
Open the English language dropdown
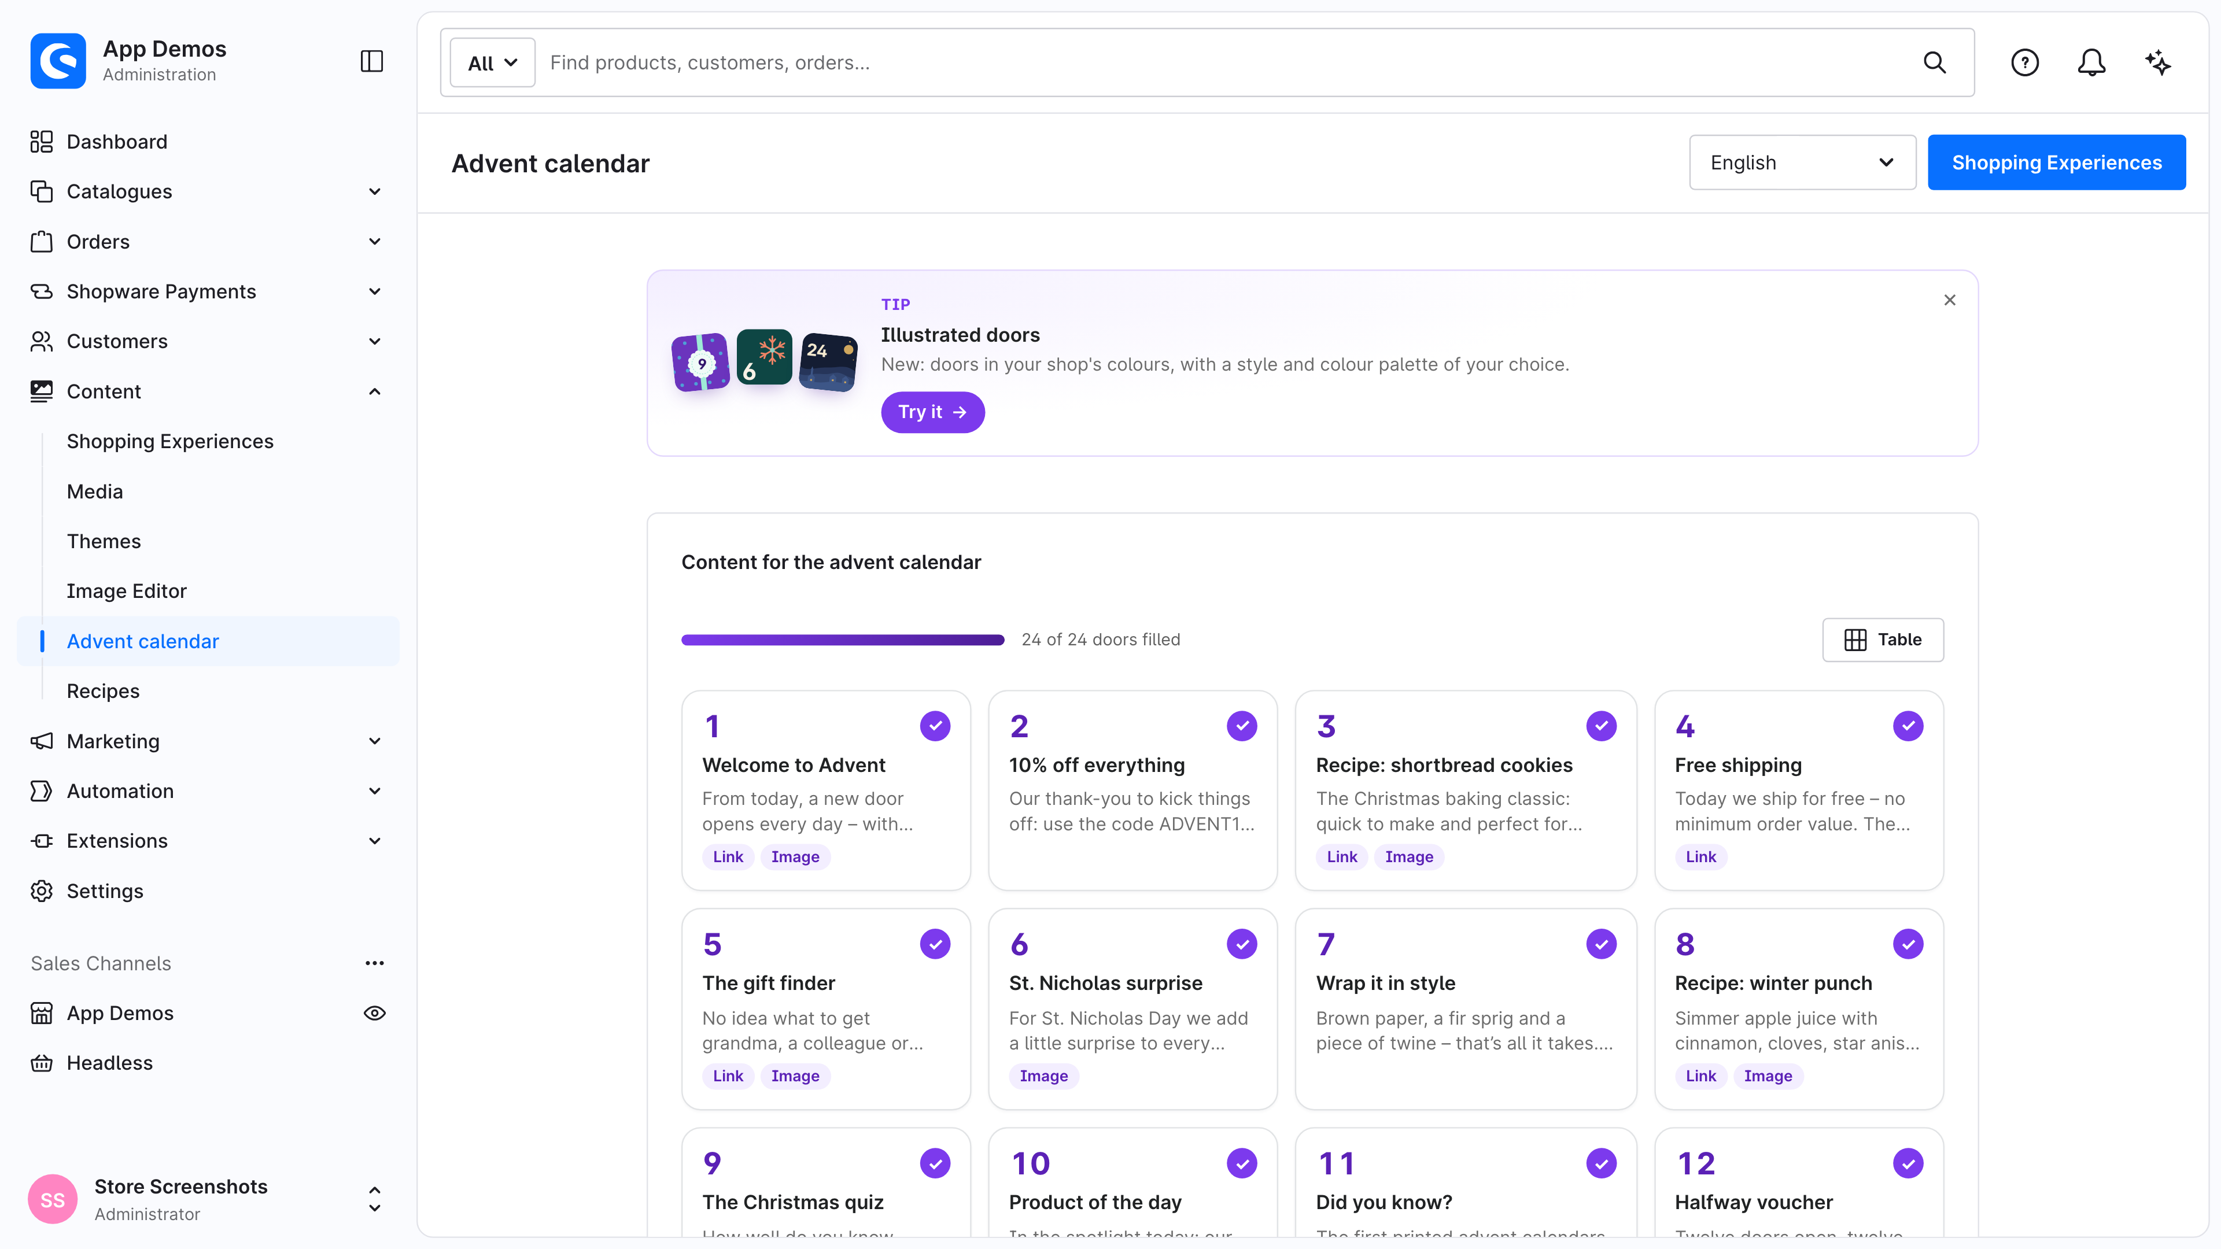click(1802, 162)
